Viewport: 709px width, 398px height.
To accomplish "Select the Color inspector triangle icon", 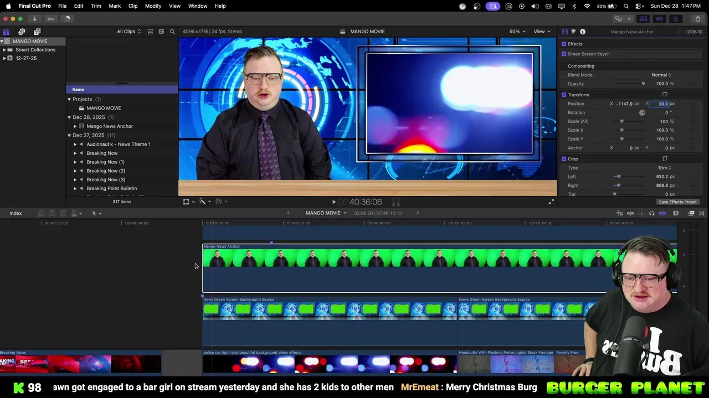I will click(x=573, y=32).
